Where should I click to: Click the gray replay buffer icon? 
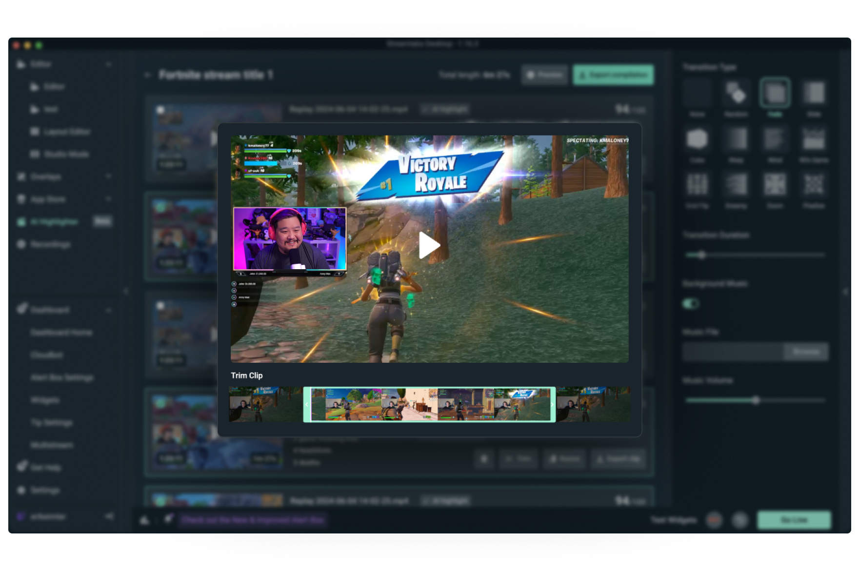[x=740, y=520]
